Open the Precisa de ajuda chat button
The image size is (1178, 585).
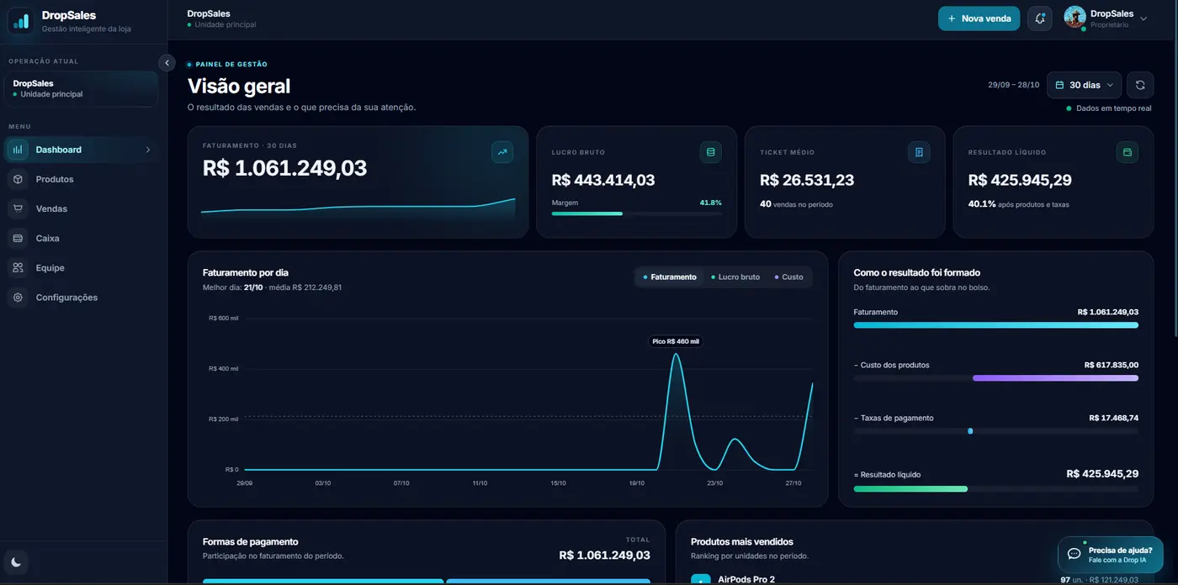click(1110, 555)
